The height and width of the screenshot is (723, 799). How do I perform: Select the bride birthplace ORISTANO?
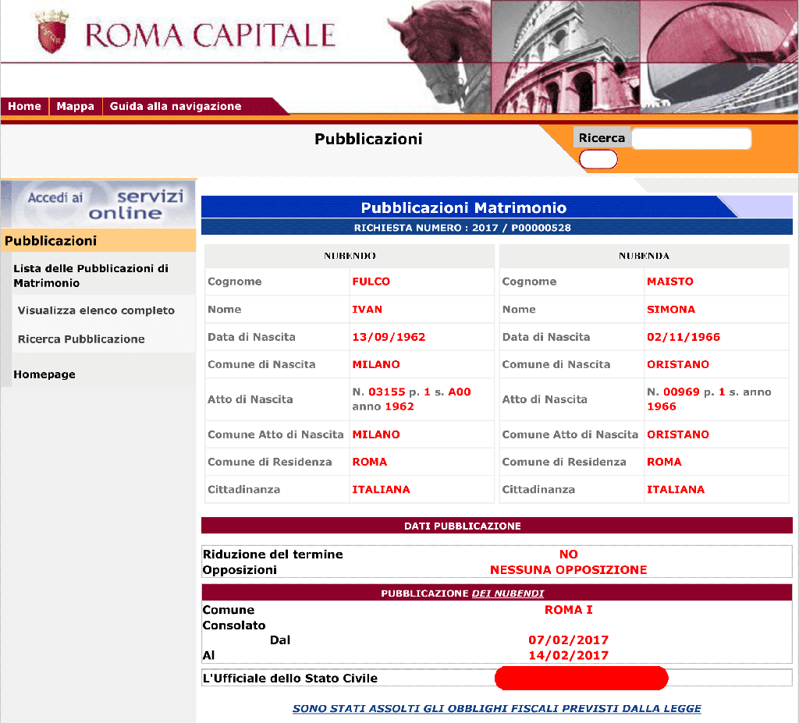[678, 364]
